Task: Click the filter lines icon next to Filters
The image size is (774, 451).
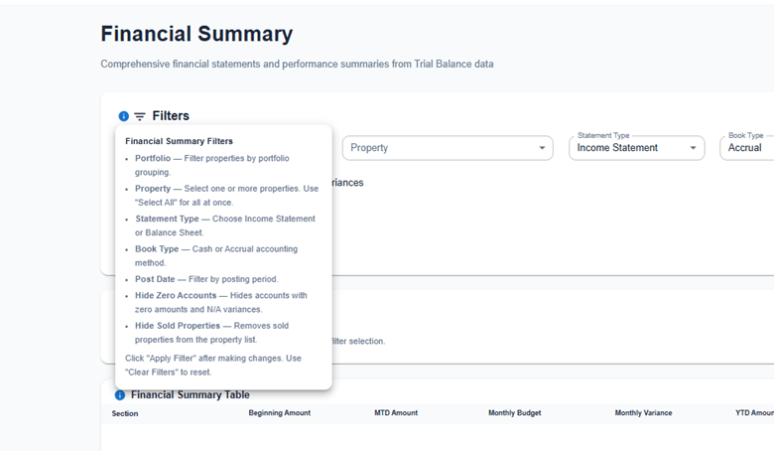Action: [x=140, y=116]
